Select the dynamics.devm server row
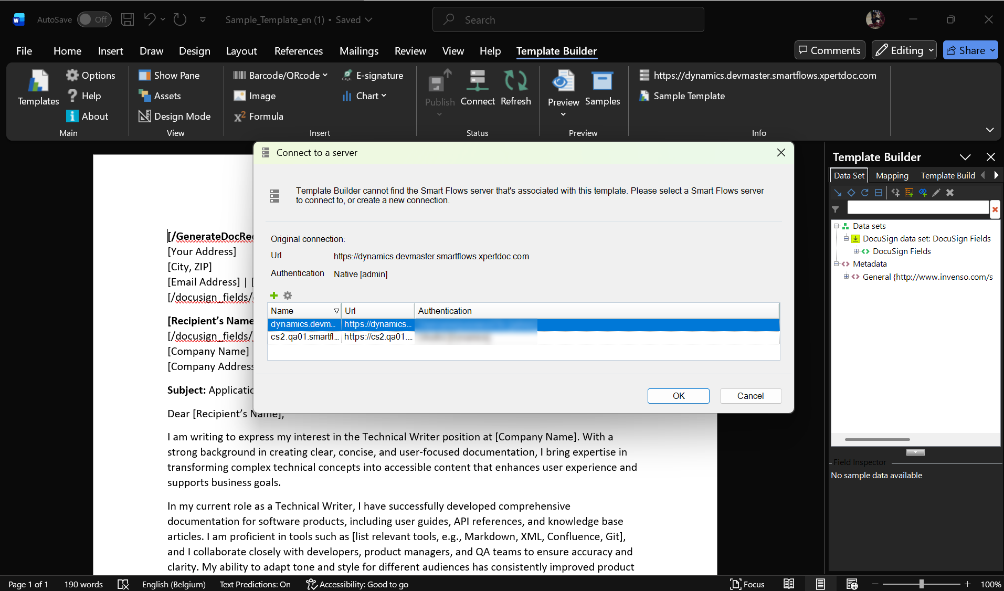The image size is (1004, 591). click(523, 324)
